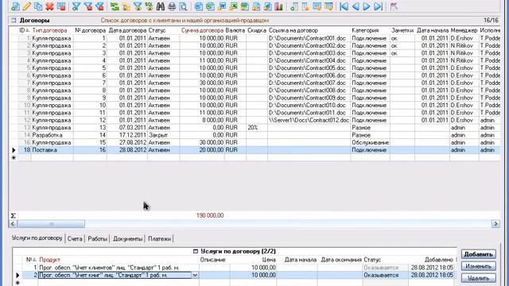Go to first record
Screen dimensions: 509x286
[344, 6]
